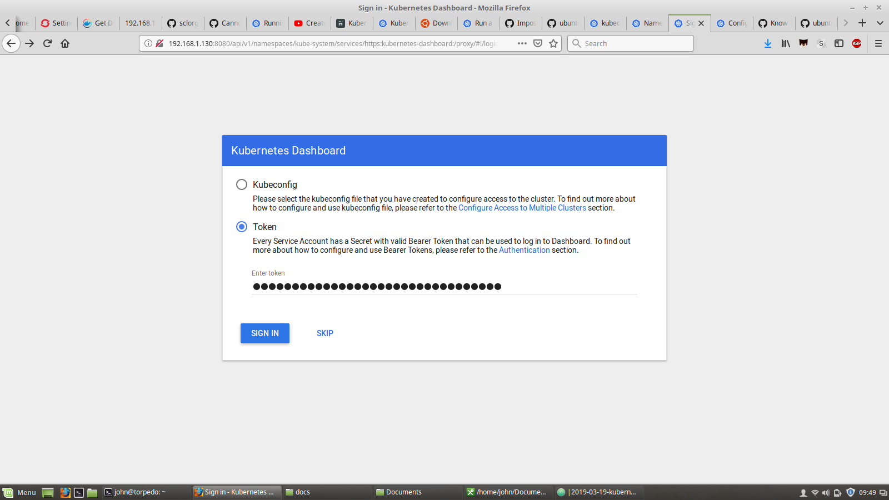Switch to the sclorg GitHub tab

(183, 23)
